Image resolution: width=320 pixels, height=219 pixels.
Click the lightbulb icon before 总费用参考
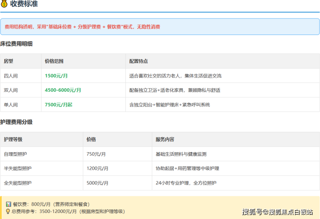(x=8, y=211)
